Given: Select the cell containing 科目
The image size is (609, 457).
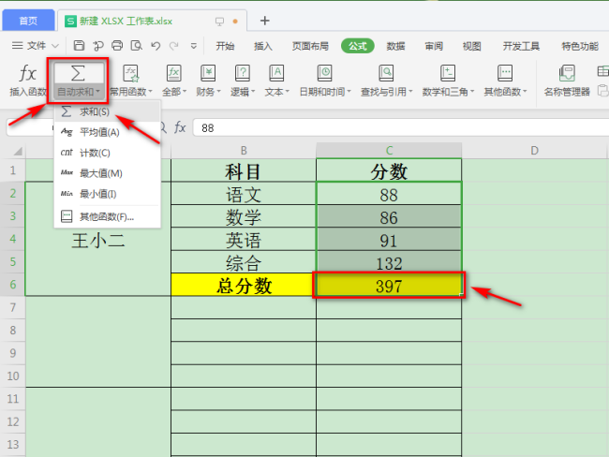Looking at the screenshot, I should coord(244,170).
